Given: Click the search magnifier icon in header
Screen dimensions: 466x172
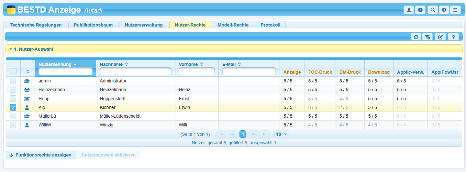Looking at the screenshot, I should (432, 10).
